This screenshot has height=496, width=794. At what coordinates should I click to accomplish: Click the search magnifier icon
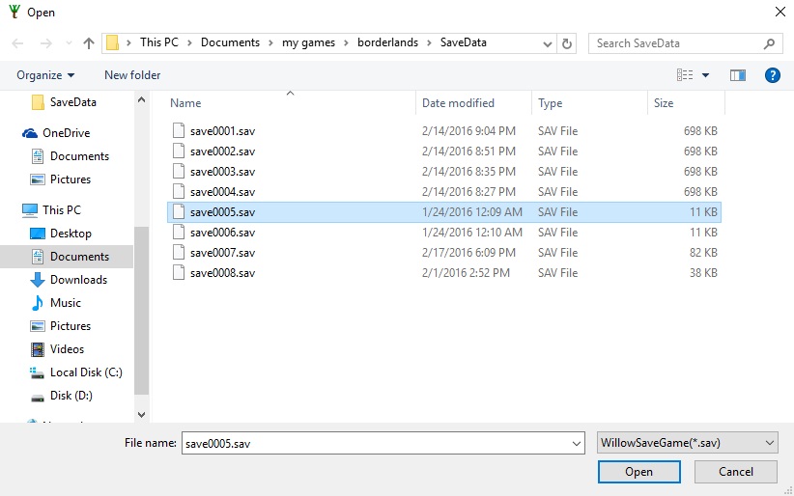tap(770, 43)
